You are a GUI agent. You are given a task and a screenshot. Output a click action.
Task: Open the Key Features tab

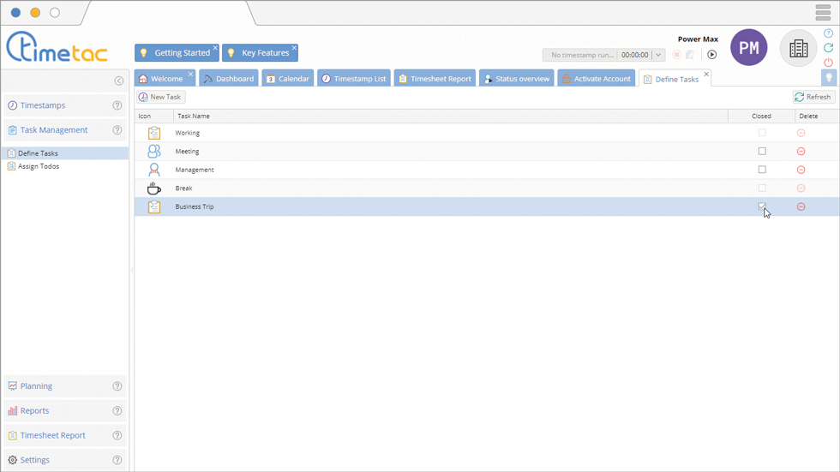coord(258,53)
